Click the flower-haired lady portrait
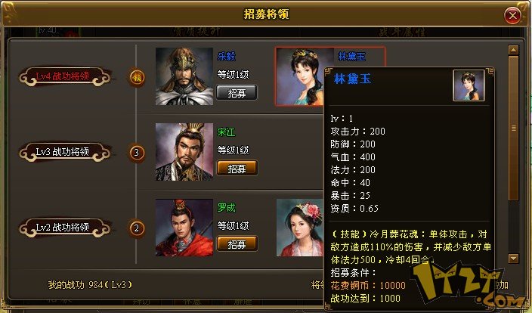This screenshot has width=532, height=313. pos(300,228)
